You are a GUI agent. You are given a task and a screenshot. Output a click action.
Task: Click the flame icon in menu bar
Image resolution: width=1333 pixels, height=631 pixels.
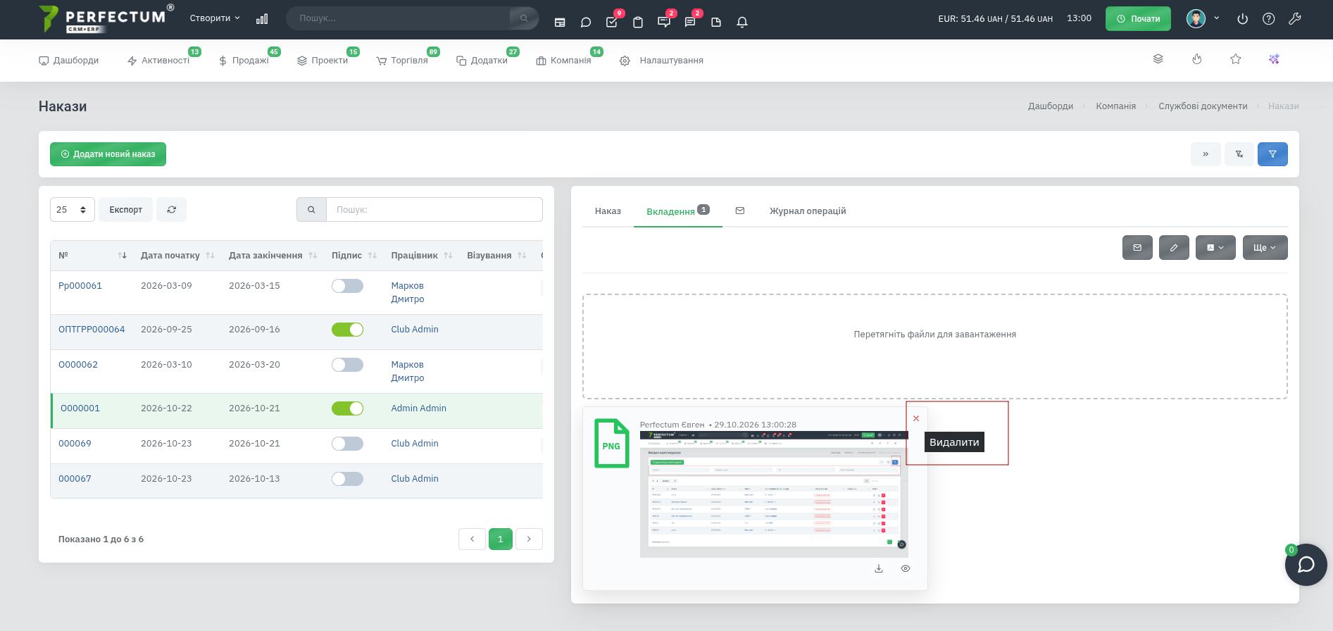pos(1197,59)
